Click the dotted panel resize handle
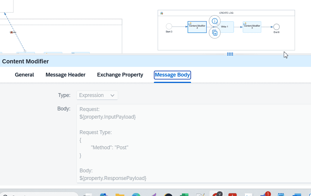Image resolution: width=311 pixels, height=196 pixels. (230, 54)
